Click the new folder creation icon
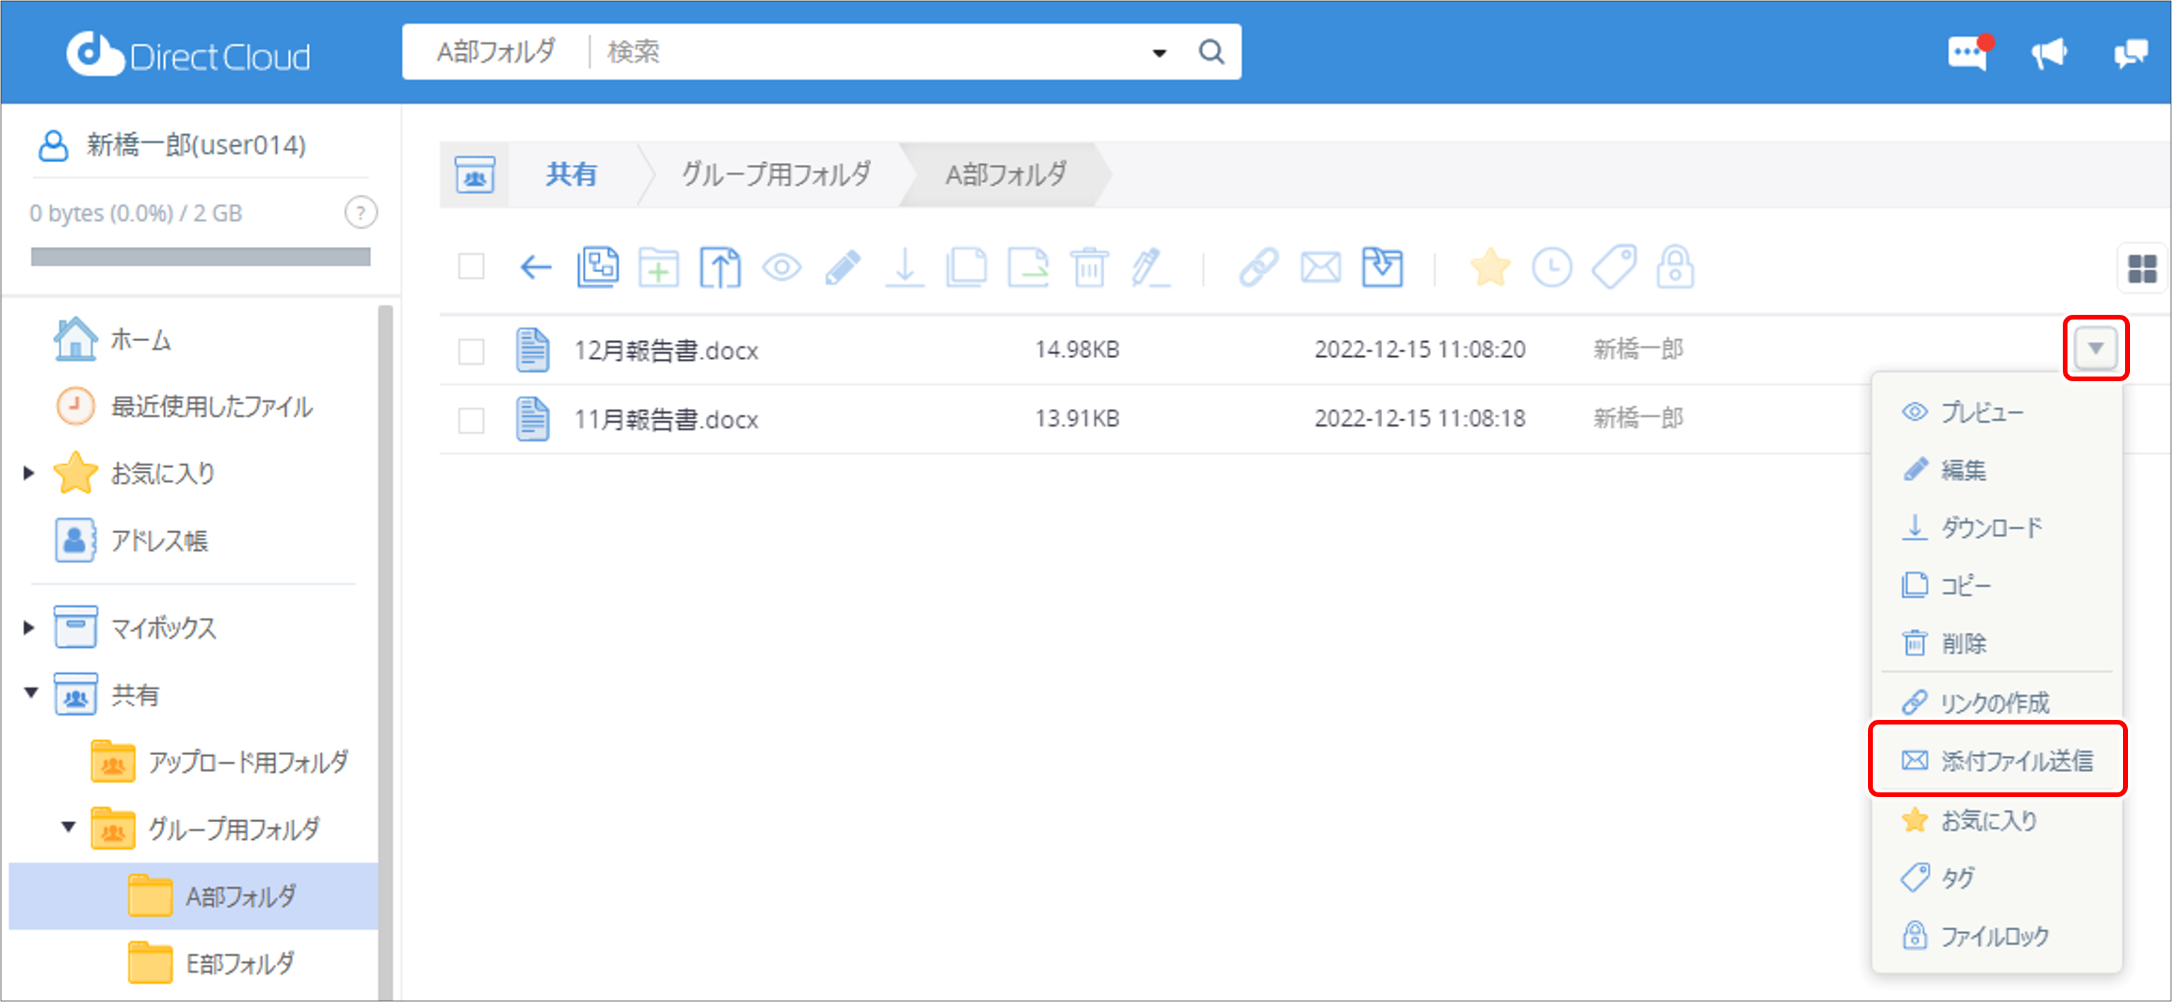 tap(658, 267)
